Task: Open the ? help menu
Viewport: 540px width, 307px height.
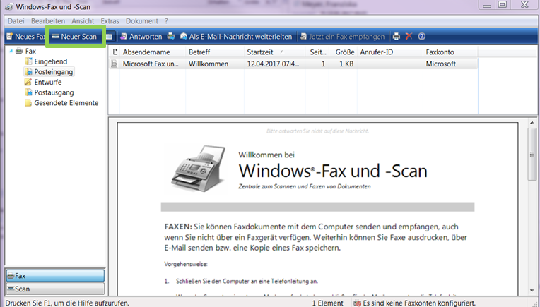Action: coord(166,21)
